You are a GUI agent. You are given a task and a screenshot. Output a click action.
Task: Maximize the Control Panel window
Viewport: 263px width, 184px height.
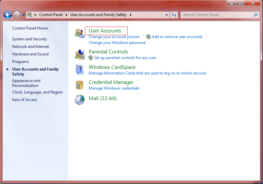pos(240,3)
